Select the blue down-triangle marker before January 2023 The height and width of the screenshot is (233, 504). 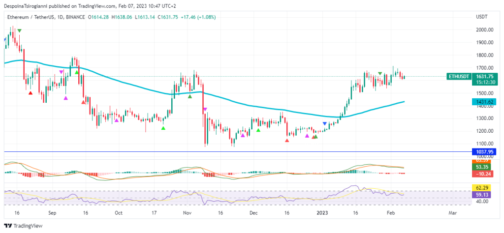324,123
